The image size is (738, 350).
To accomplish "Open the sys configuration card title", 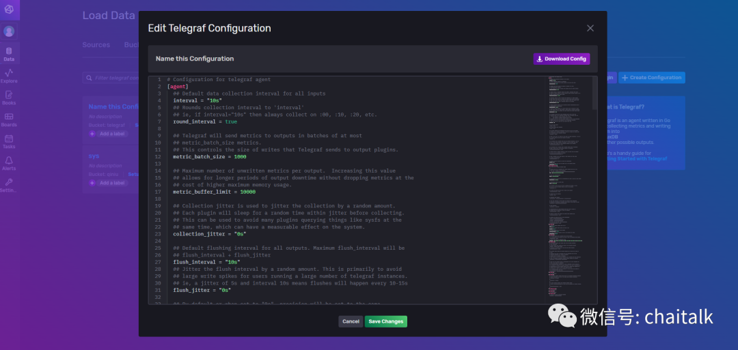I will click(94, 156).
